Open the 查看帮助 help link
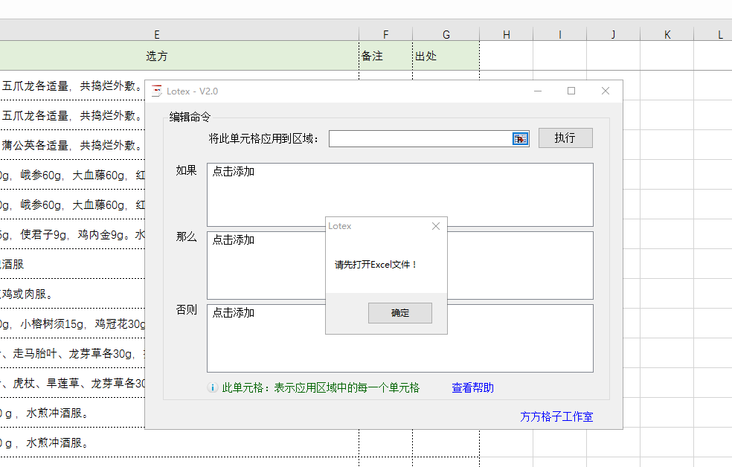The width and height of the screenshot is (732, 467). point(472,388)
